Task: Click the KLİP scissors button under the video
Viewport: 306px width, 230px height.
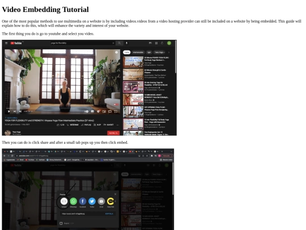Action: pyautogui.click(x=97, y=125)
